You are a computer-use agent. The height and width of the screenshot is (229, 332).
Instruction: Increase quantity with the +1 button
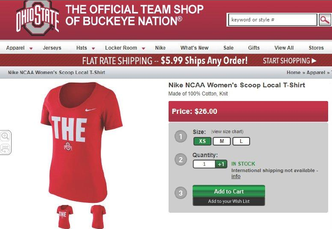point(221,164)
